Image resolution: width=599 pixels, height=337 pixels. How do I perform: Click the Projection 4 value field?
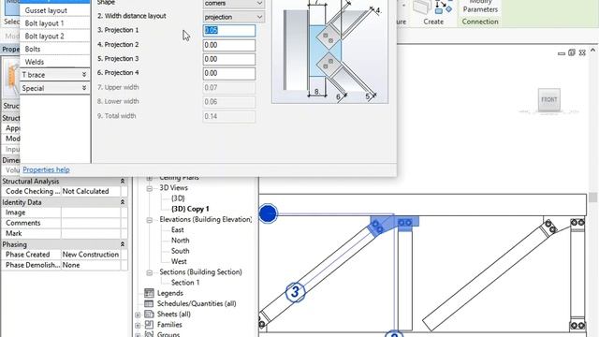point(228,73)
